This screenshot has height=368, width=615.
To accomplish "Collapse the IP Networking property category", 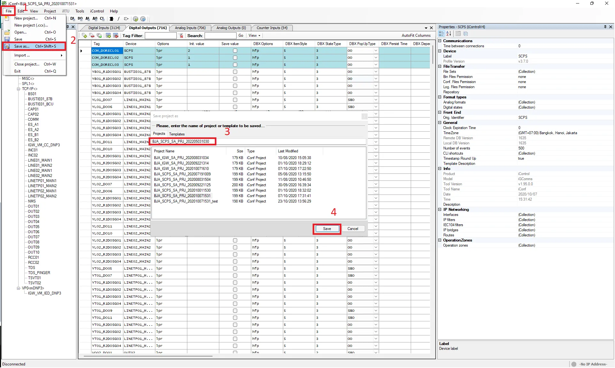I will point(440,210).
